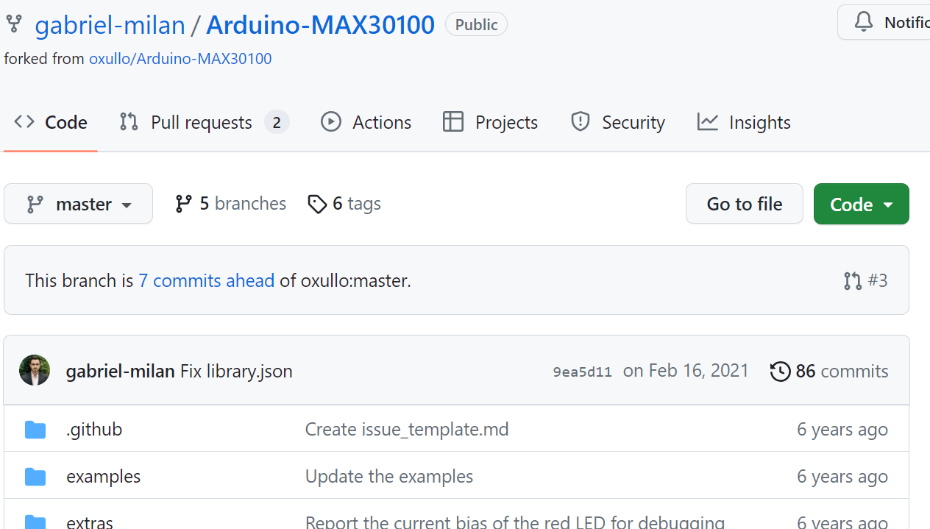Open the master branch selector
The width and height of the screenshot is (930, 529).
tap(78, 204)
